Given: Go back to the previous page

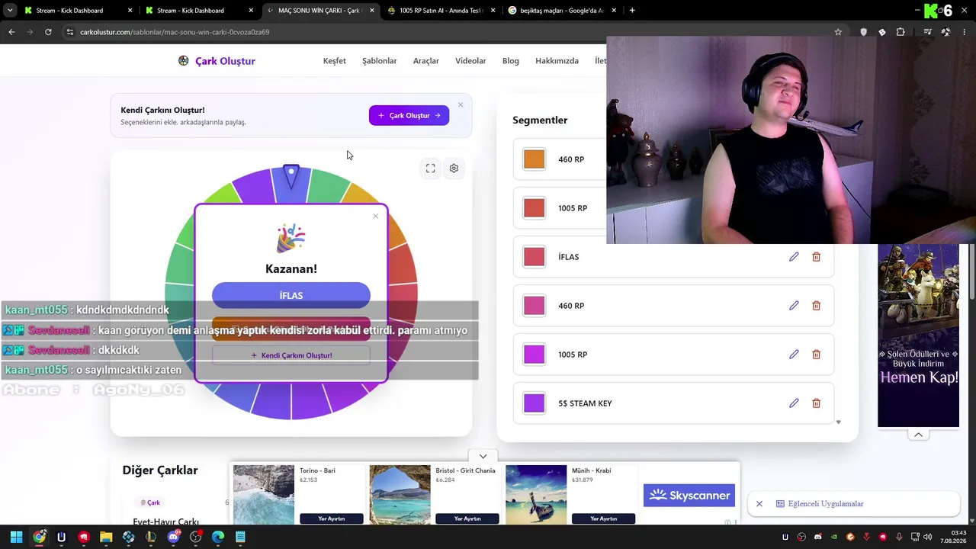Looking at the screenshot, I should (11, 32).
